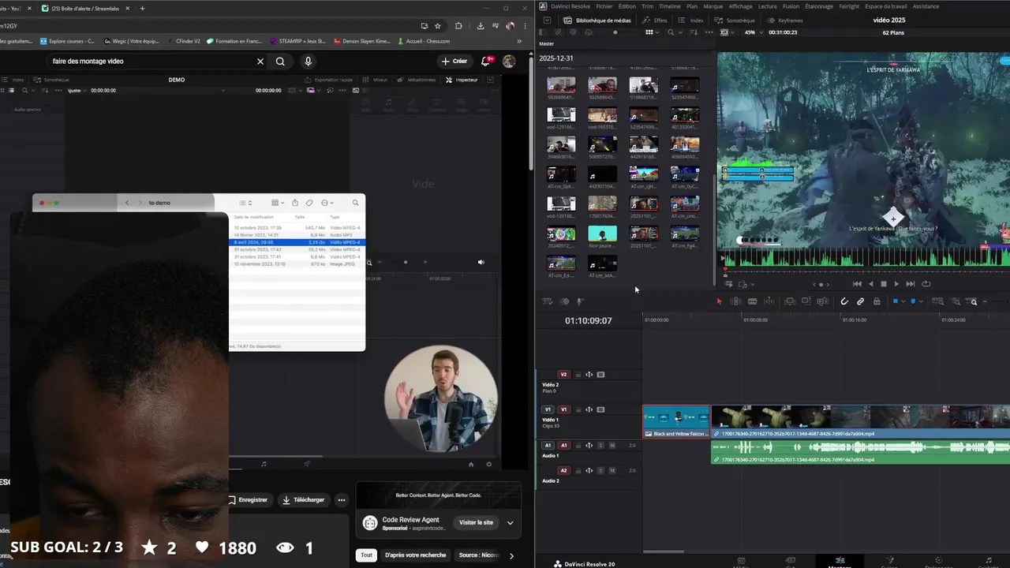
Task: Click the green audio clip on Audio 1
Action: click(x=860, y=451)
